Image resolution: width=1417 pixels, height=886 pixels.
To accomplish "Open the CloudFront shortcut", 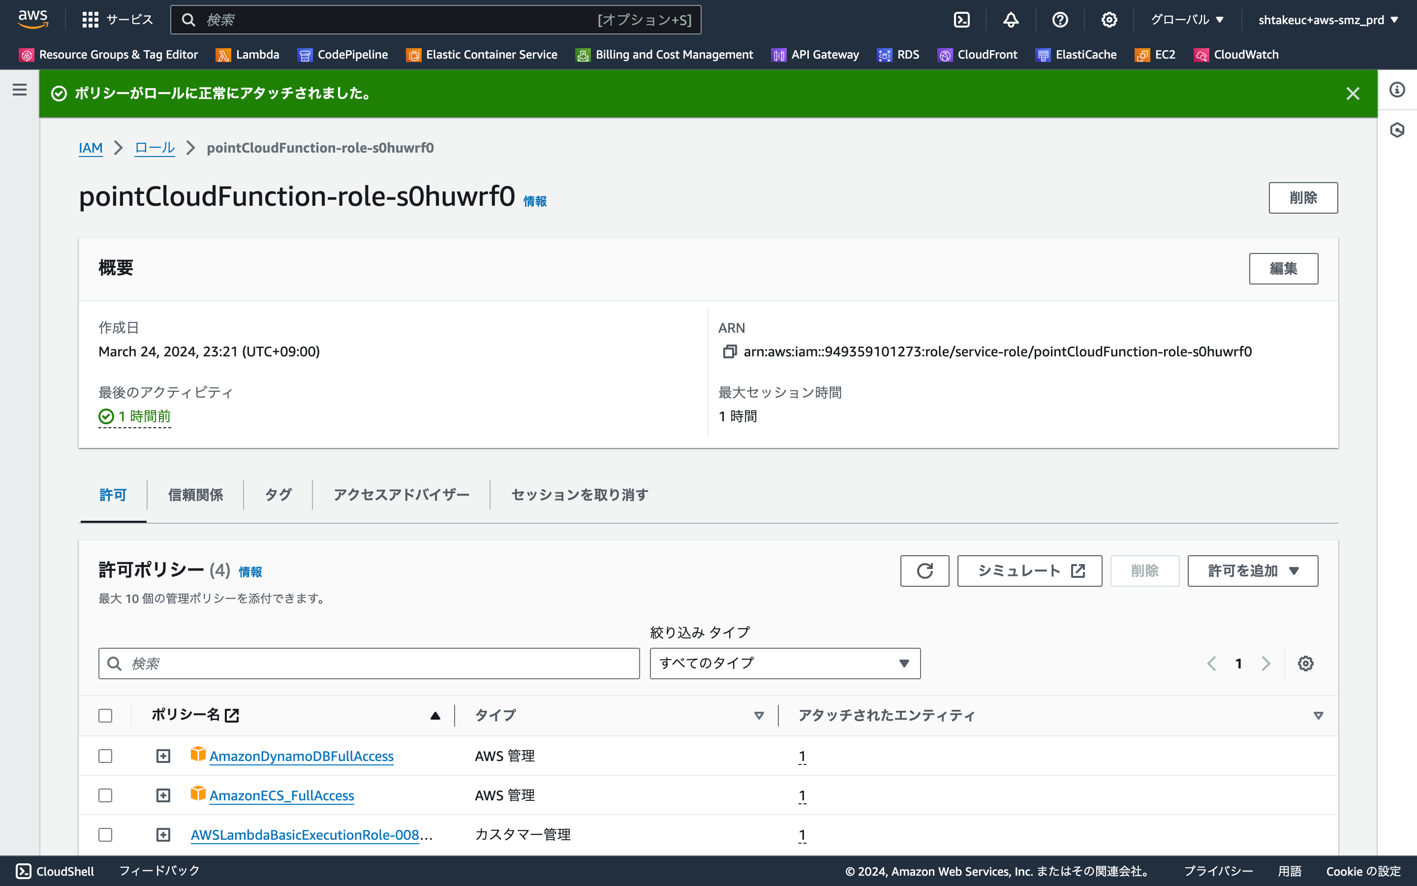I will coord(978,55).
